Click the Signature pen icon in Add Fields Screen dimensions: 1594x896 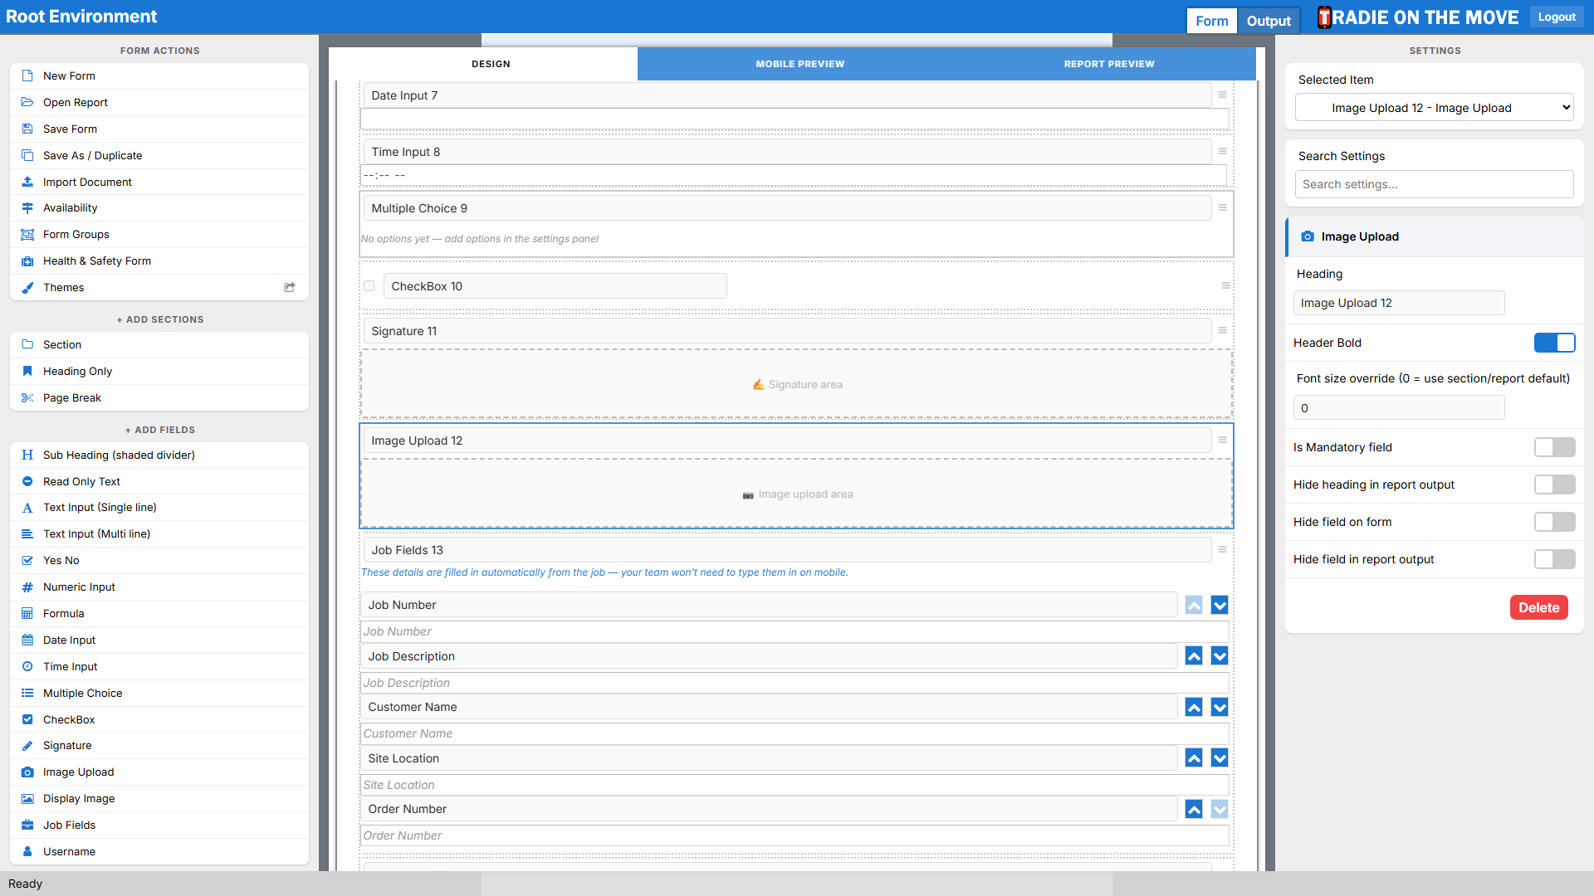(27, 746)
